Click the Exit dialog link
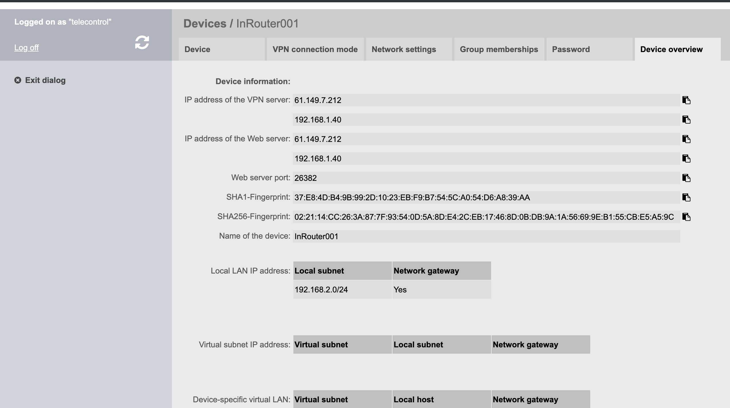Image resolution: width=730 pixels, height=408 pixels. pyautogui.click(x=45, y=80)
